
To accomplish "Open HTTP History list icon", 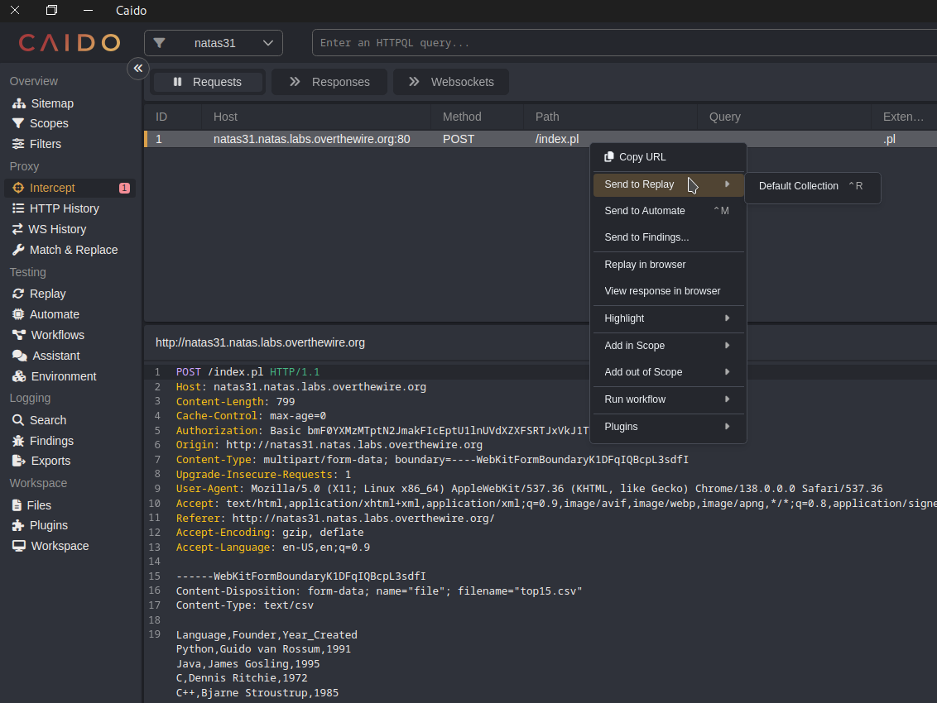I will tap(18, 208).
